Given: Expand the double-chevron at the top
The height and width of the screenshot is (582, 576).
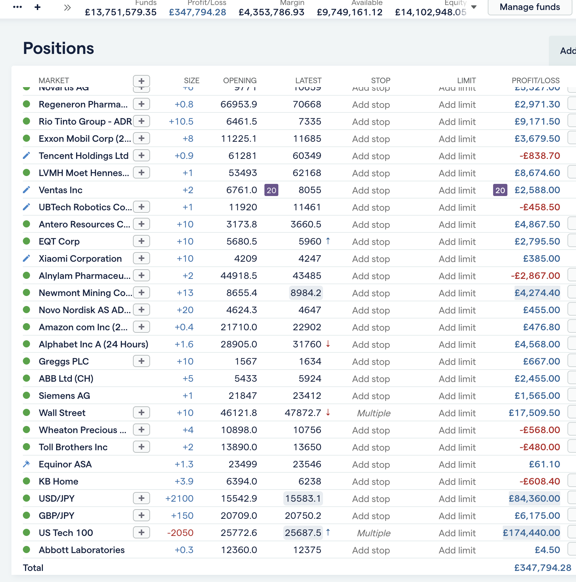Looking at the screenshot, I should pos(67,7).
